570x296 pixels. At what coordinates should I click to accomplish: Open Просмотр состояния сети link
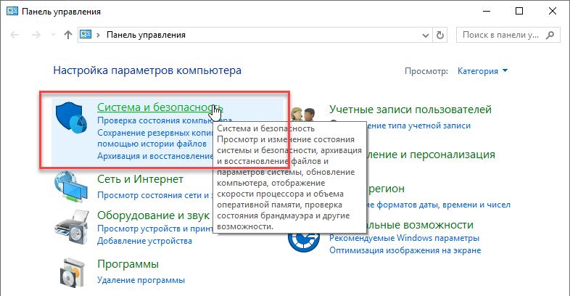click(155, 195)
